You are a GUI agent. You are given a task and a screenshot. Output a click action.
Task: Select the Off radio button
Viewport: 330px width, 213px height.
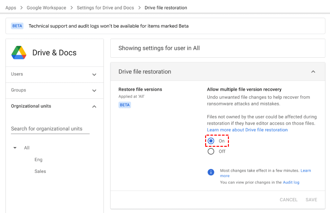pos(211,151)
